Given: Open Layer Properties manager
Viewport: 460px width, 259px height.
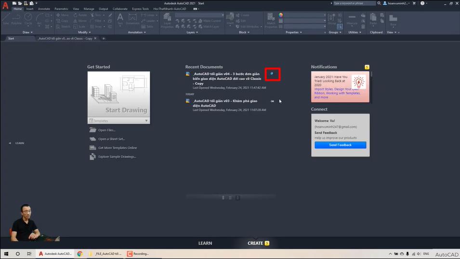Looking at the screenshot, I should point(167,20).
